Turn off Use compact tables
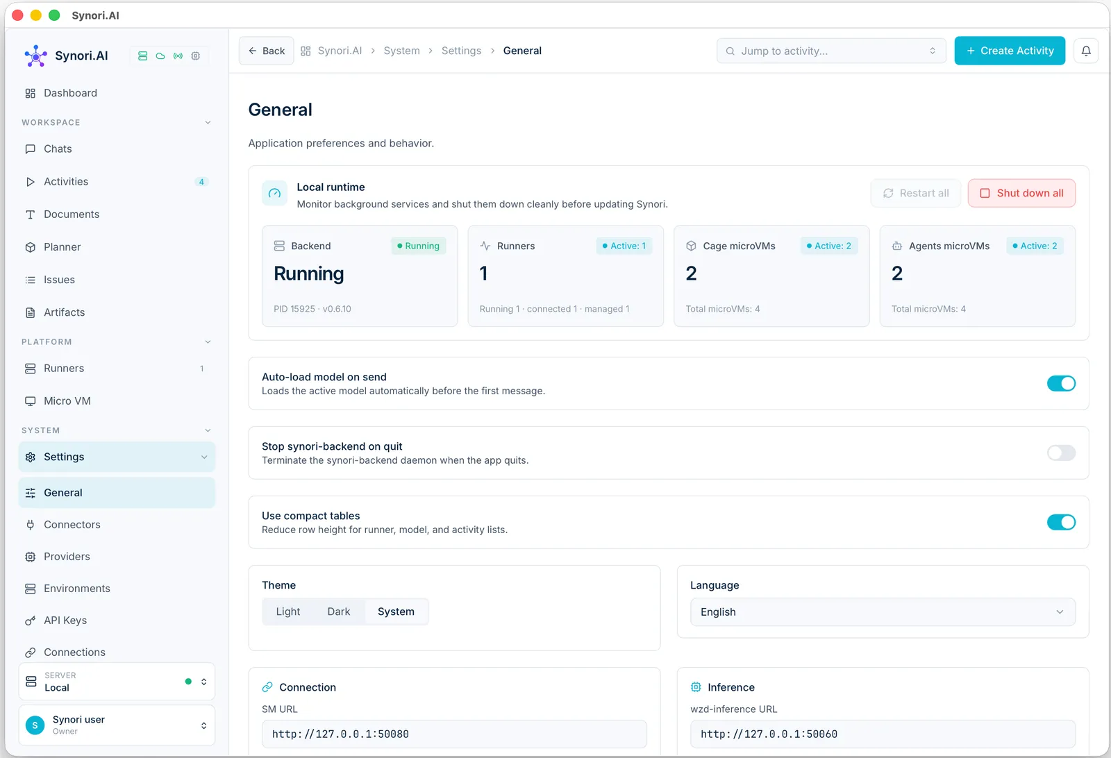 (1061, 522)
